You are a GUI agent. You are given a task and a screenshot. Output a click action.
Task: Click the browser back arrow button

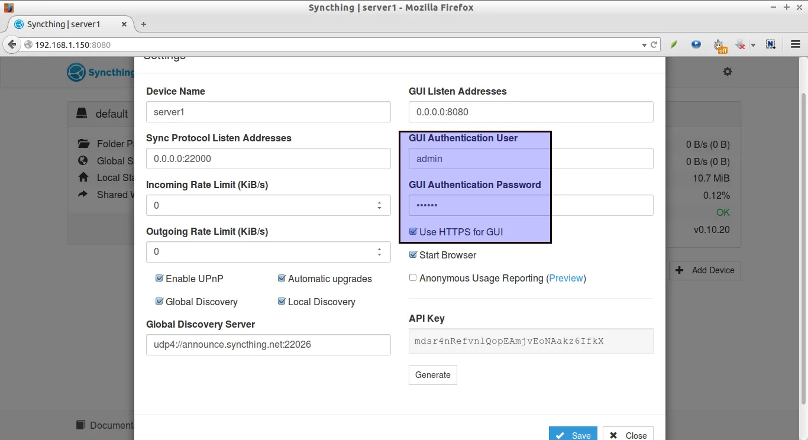(x=12, y=44)
